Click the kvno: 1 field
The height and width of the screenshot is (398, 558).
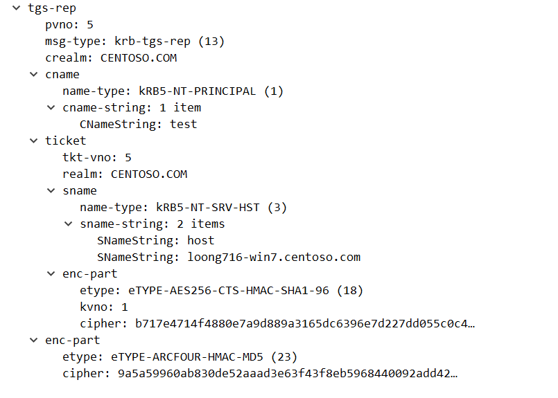pyautogui.click(x=104, y=307)
